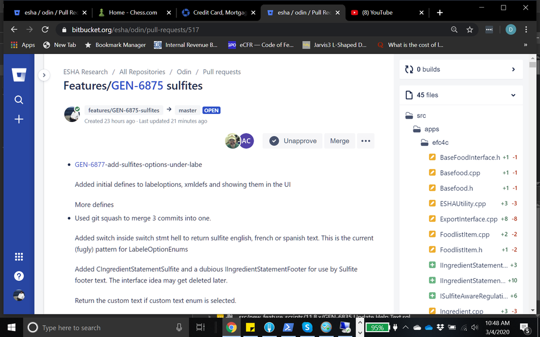
Task: Close the Home - Chess.com tab
Action: [x=169, y=13]
